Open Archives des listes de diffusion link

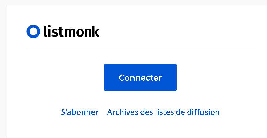click(163, 112)
